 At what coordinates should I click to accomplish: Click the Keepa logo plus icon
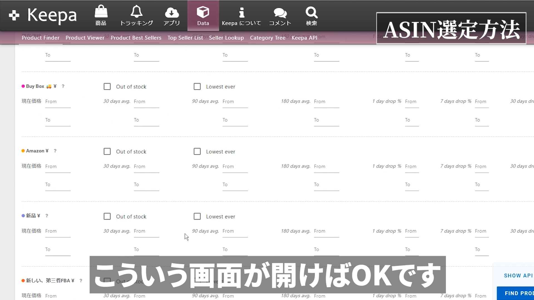coord(14,15)
